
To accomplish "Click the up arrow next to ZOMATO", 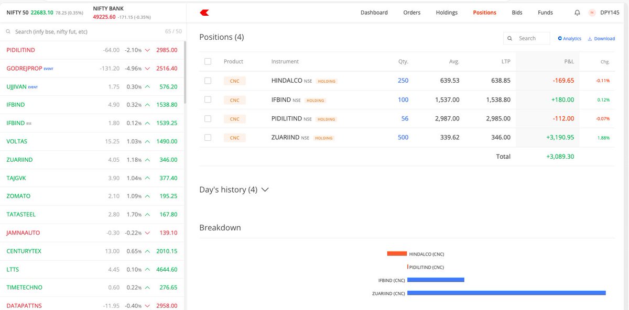I will (x=147, y=196).
